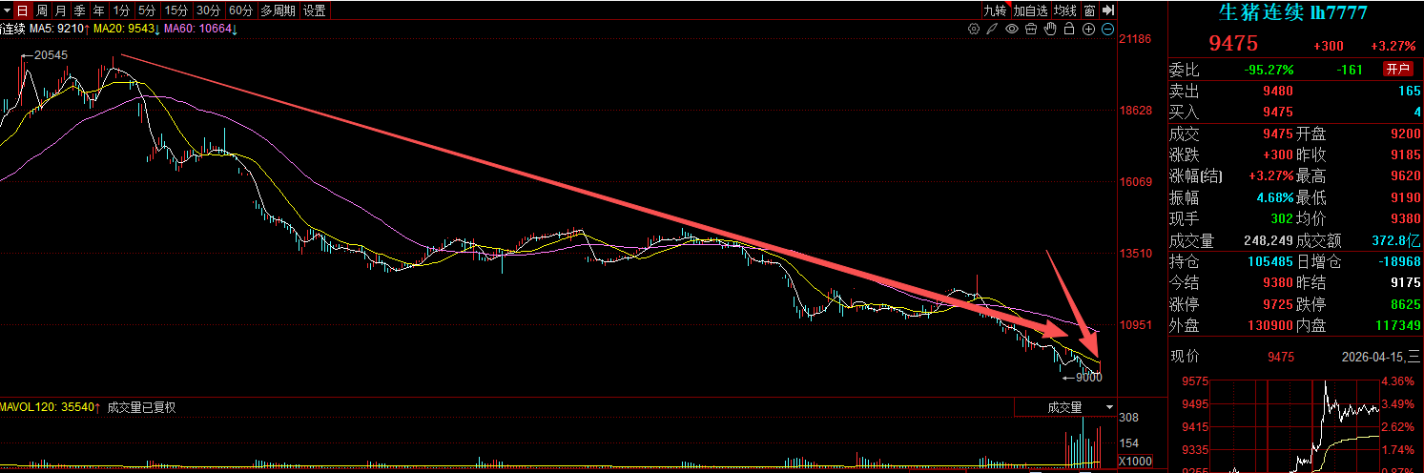The image size is (1424, 473).
Task: Activate the hand pan tool
Action: [x=1050, y=30]
